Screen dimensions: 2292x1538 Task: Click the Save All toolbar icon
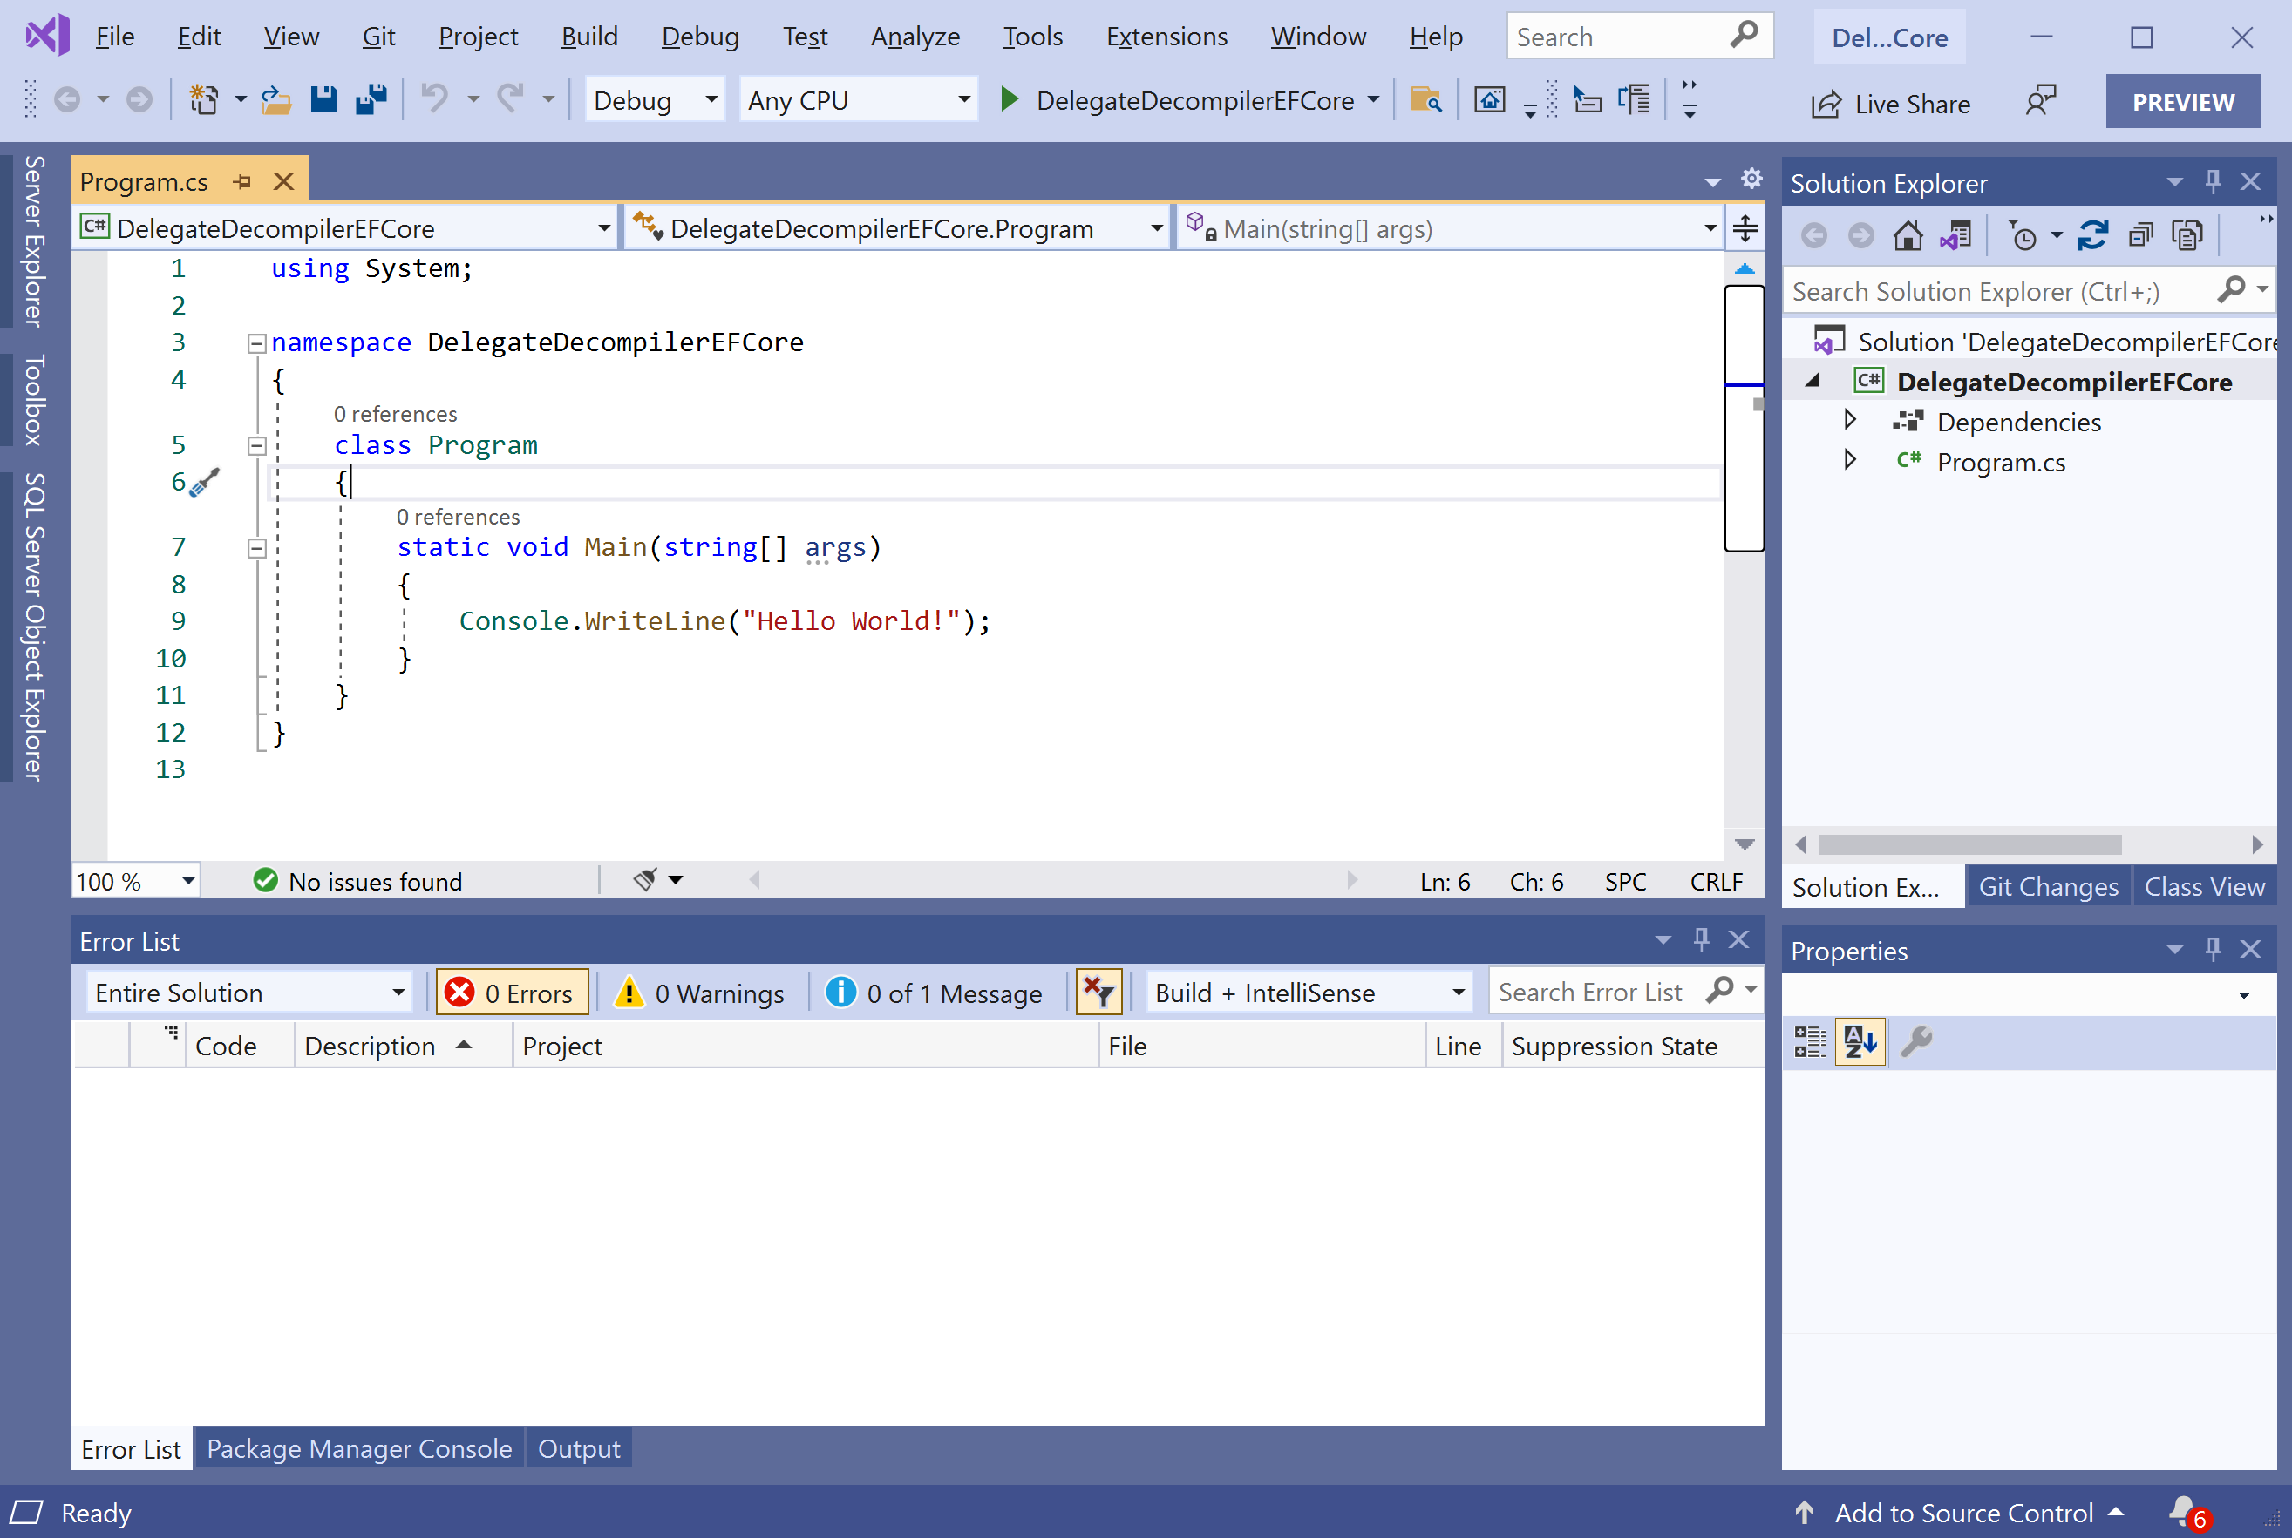tap(371, 100)
